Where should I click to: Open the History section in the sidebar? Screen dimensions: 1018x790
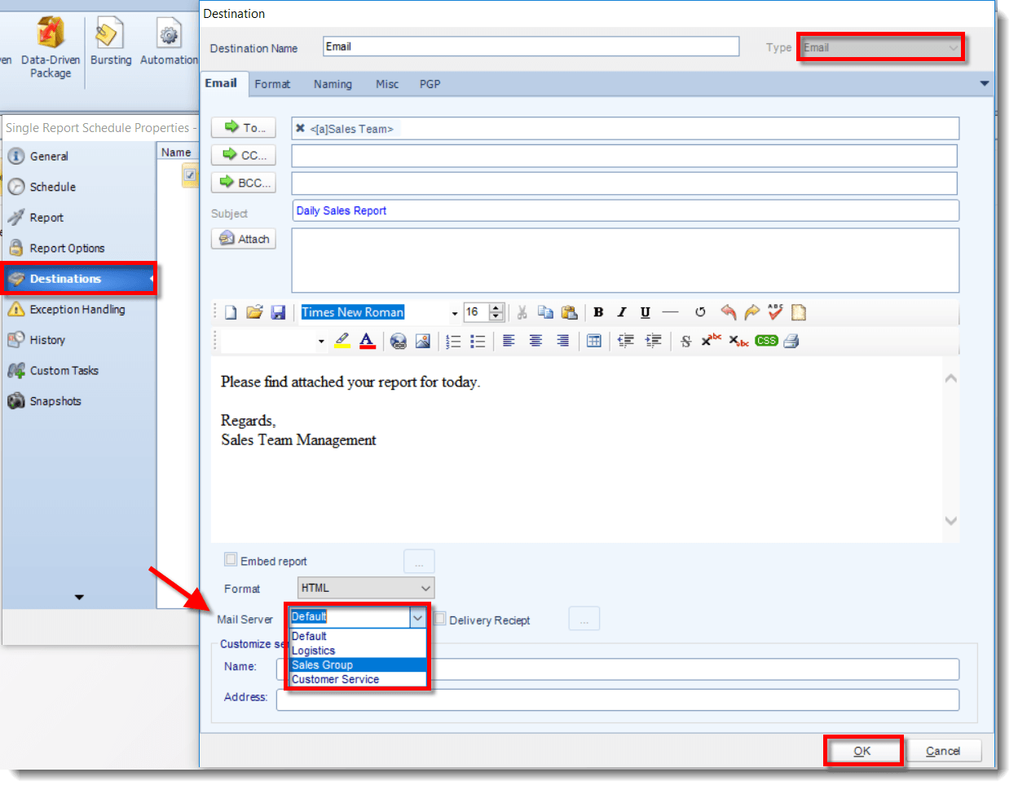click(x=49, y=339)
